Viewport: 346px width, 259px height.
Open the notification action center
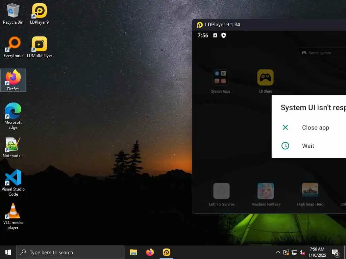pos(336,252)
